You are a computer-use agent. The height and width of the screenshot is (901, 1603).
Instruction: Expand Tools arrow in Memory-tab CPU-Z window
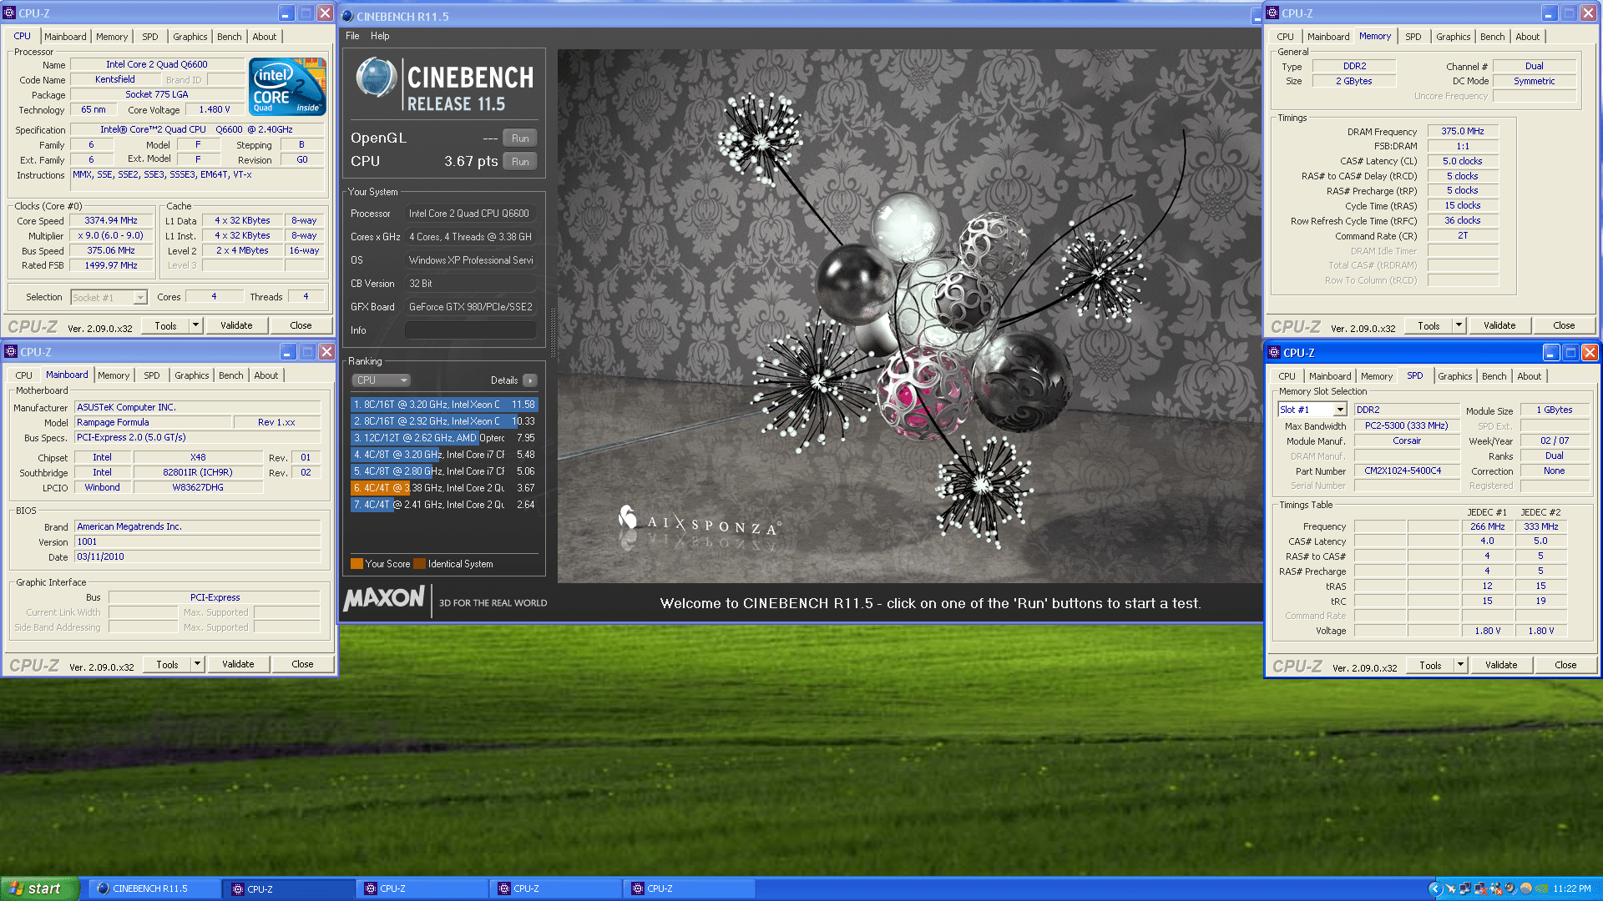[1459, 325]
